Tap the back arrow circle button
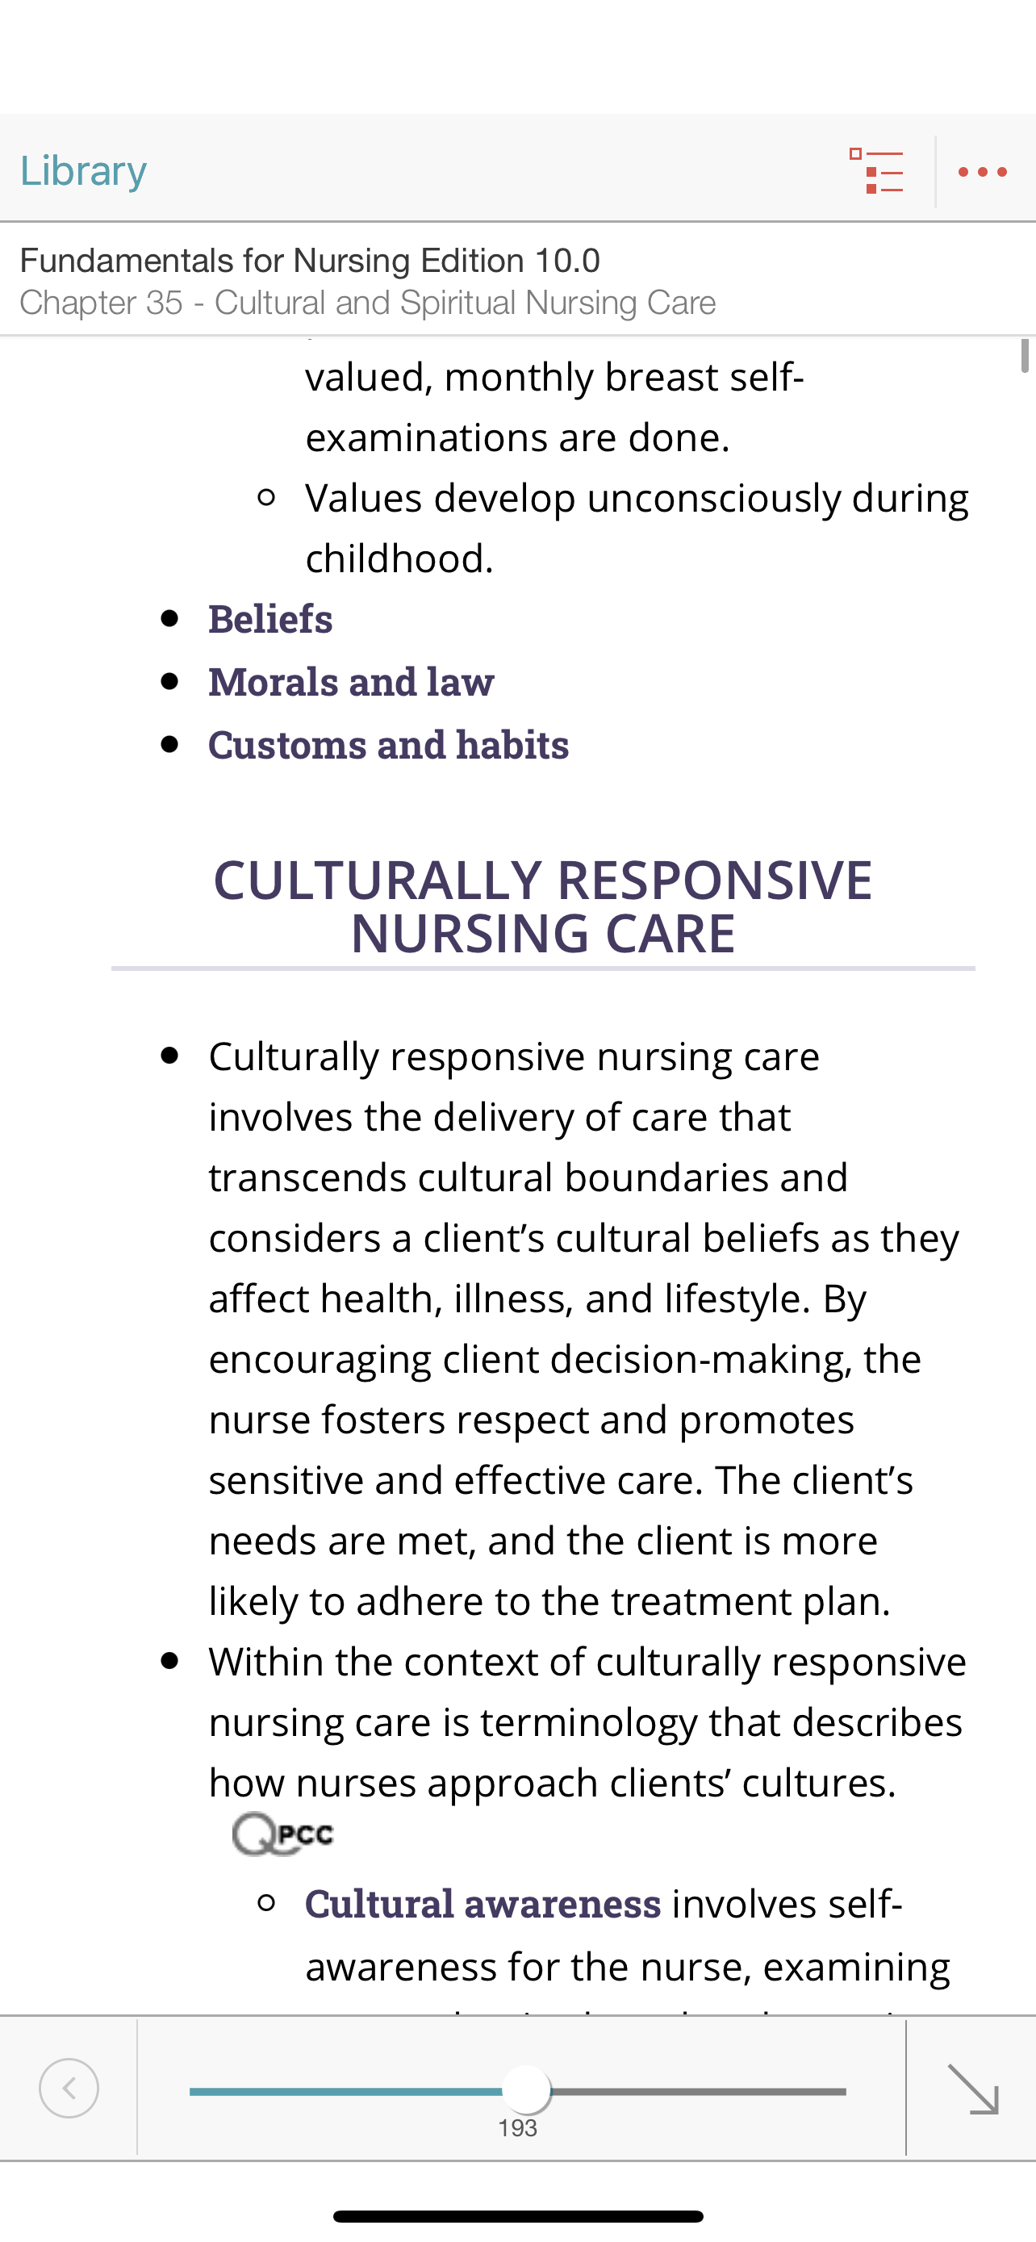 (x=69, y=2088)
